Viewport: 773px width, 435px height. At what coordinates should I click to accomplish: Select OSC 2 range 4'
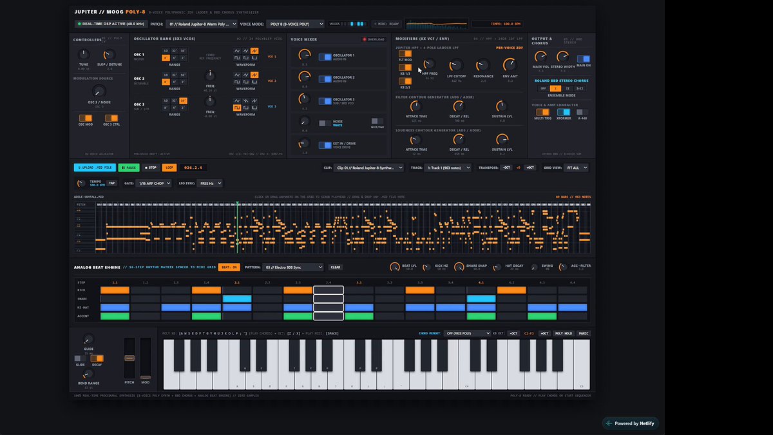pos(175,82)
